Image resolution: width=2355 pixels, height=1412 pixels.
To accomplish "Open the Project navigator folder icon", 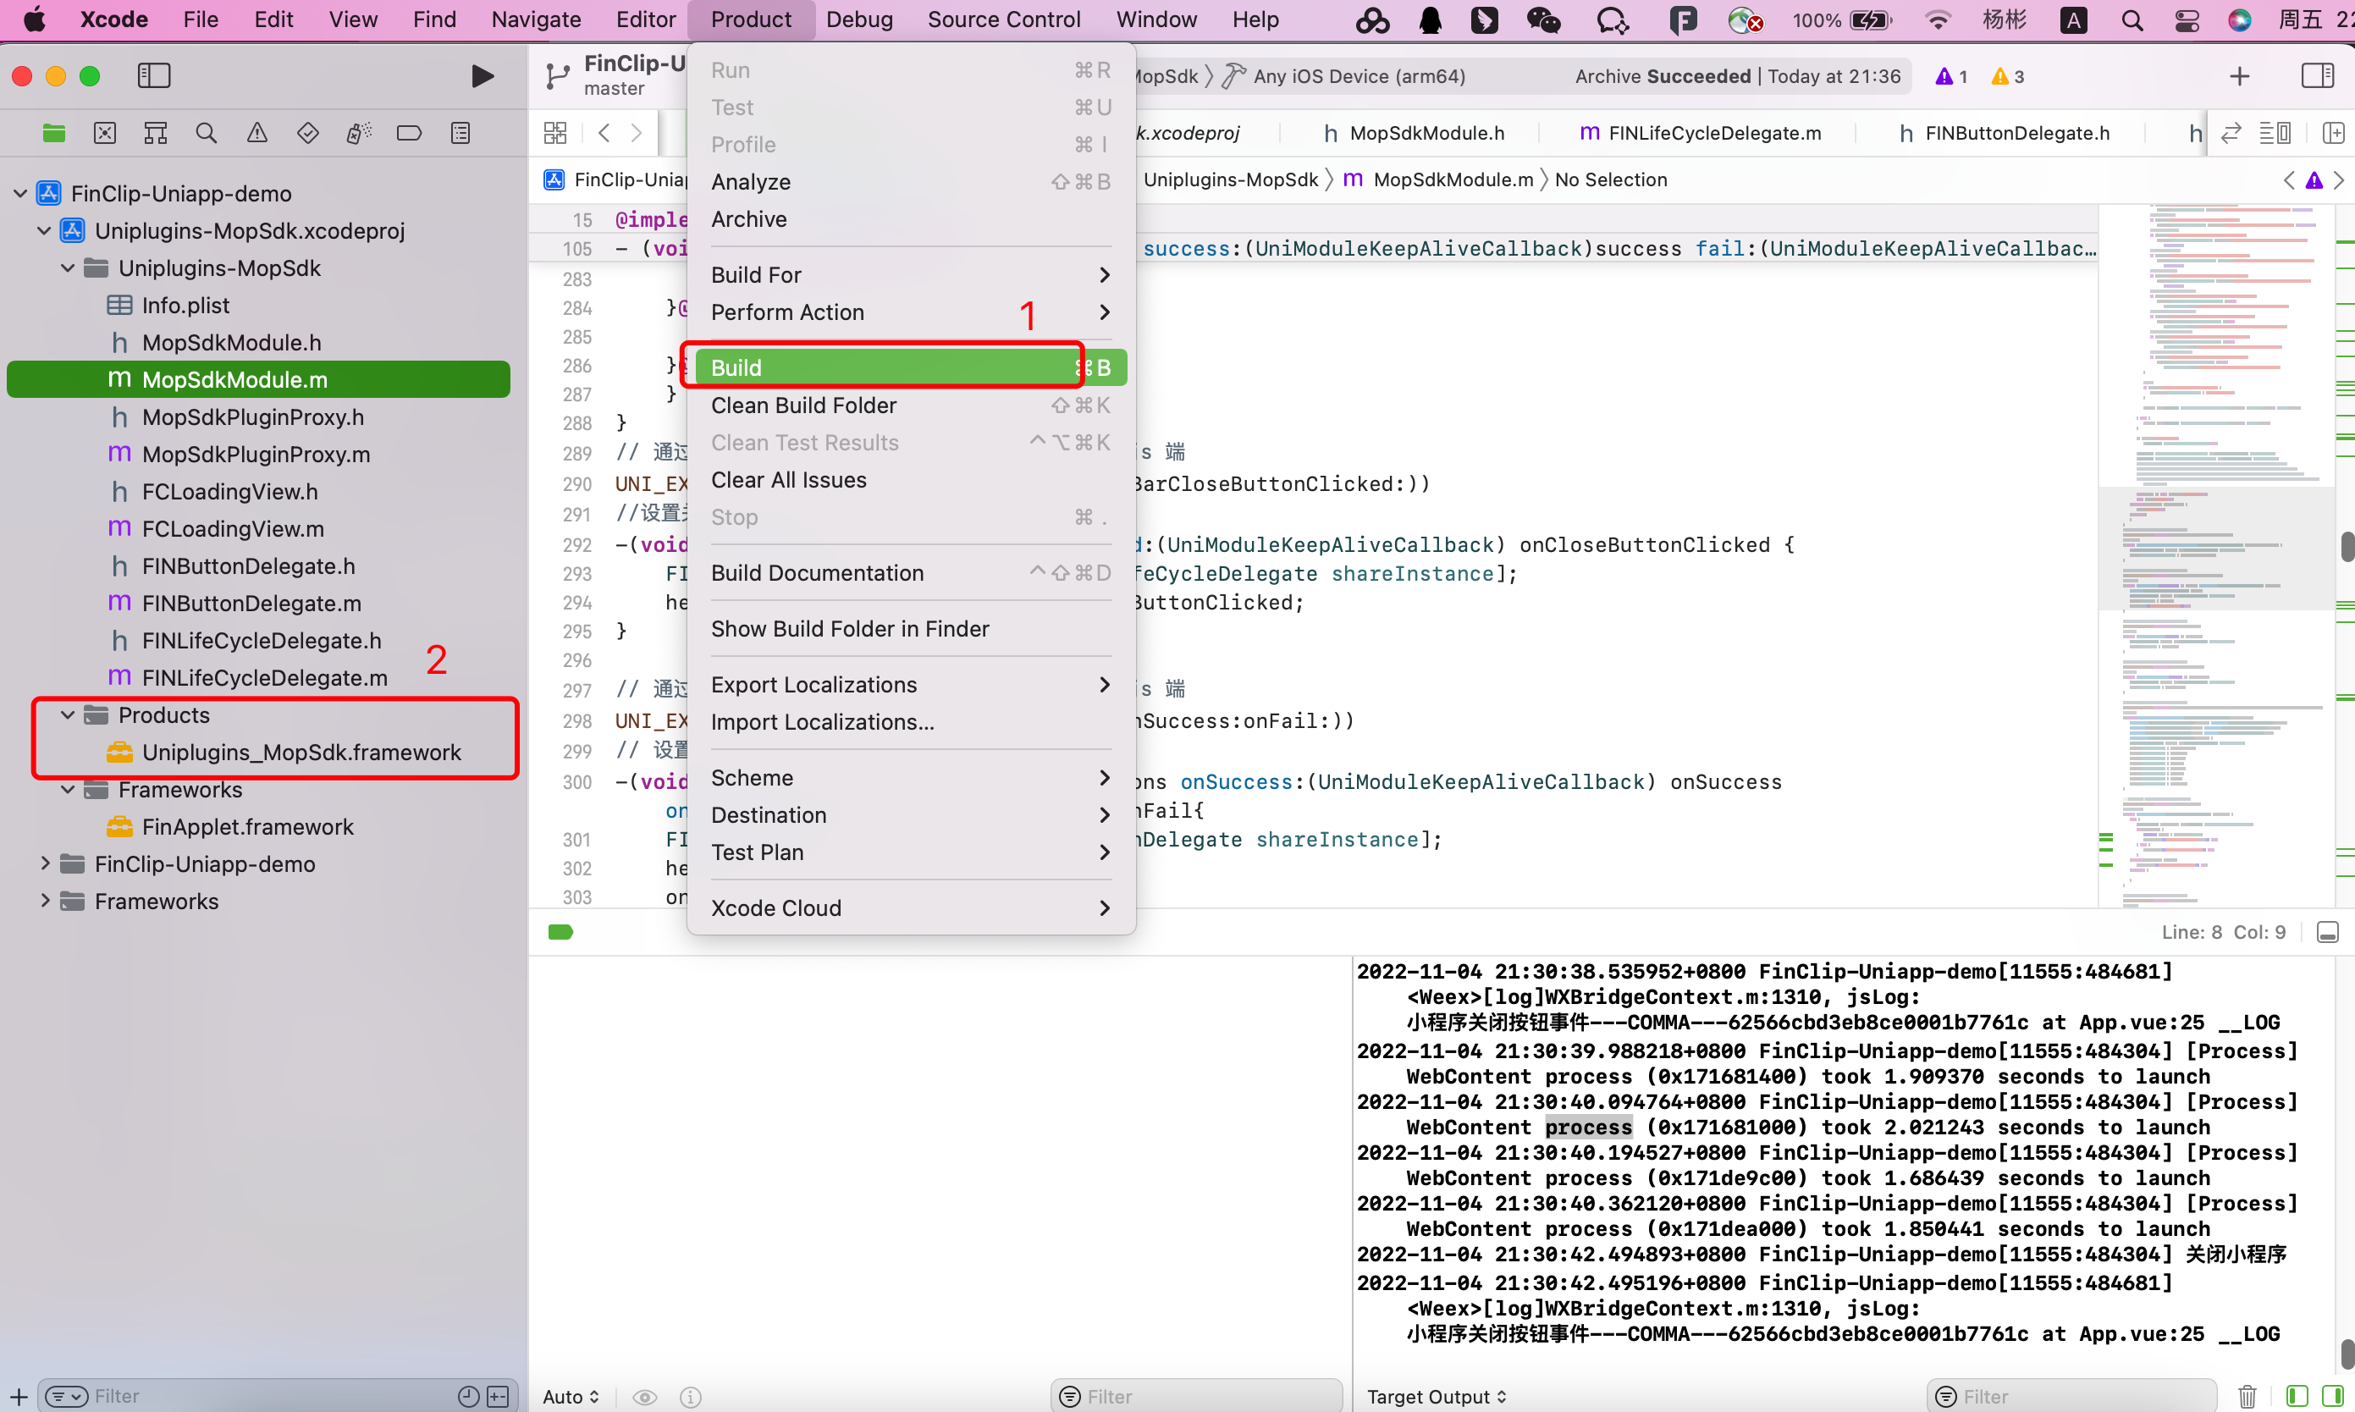I will click(54, 133).
